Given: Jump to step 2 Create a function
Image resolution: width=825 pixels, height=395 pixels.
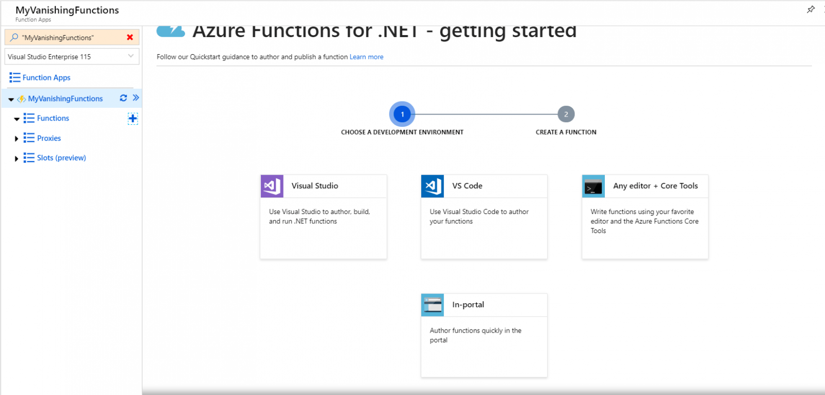Looking at the screenshot, I should (x=566, y=114).
